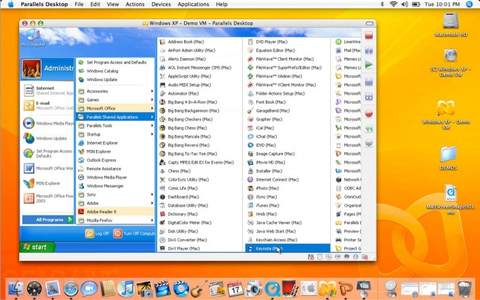Open E-mail Microsoft Office Outlook shortcut
This screenshot has width=480, height=300.
tap(49, 106)
